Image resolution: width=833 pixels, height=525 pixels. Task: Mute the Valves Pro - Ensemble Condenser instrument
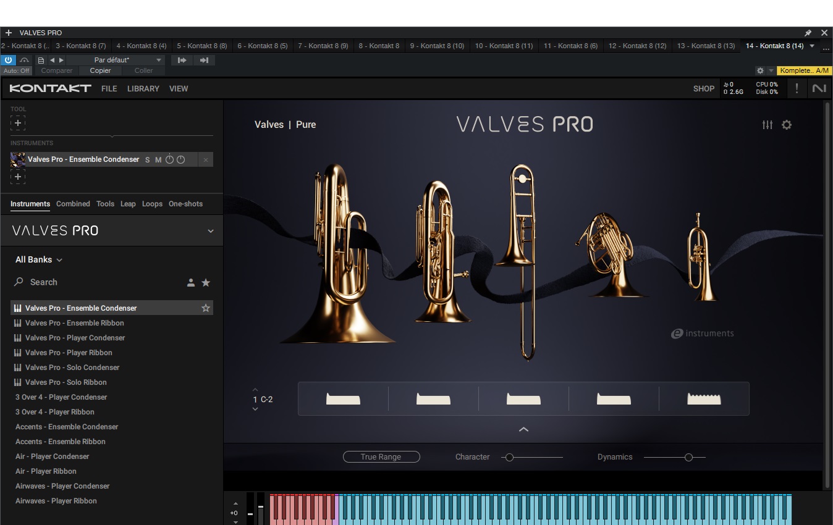coord(158,159)
